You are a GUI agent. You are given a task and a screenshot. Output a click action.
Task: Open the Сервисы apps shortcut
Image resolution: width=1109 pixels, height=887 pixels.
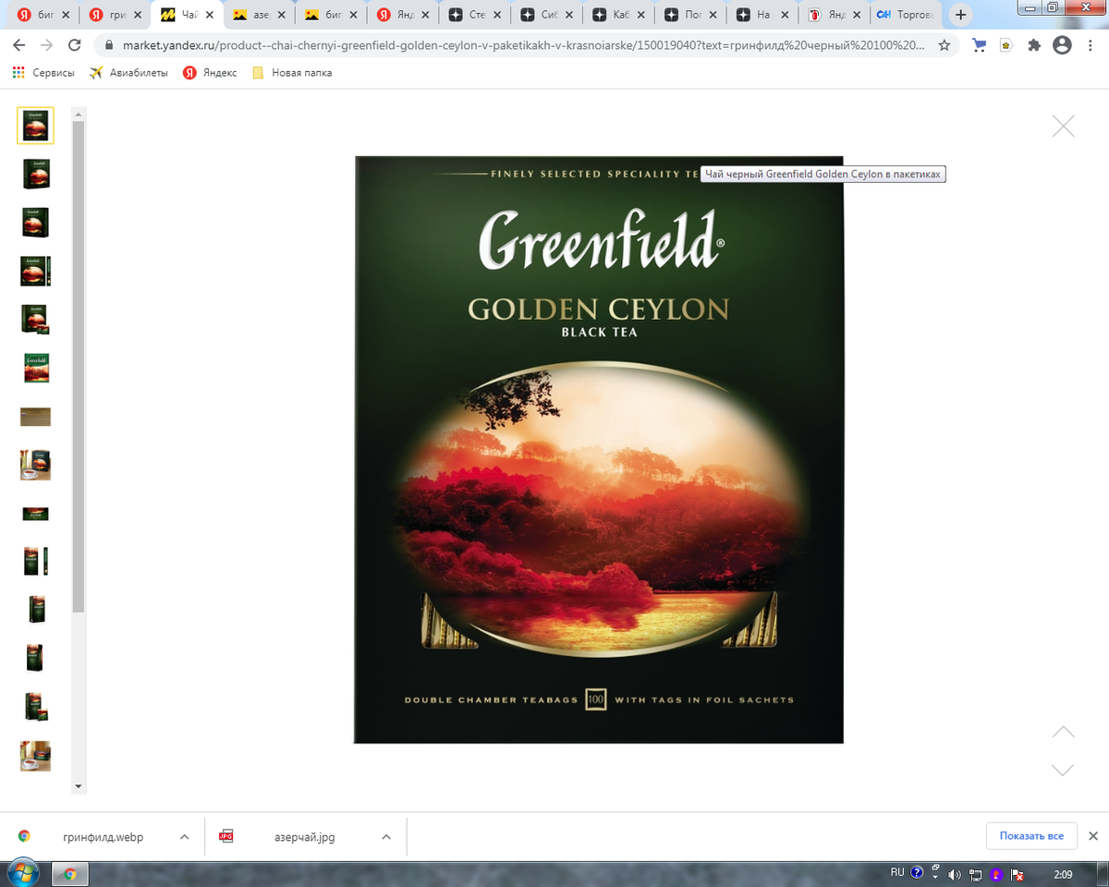point(43,73)
